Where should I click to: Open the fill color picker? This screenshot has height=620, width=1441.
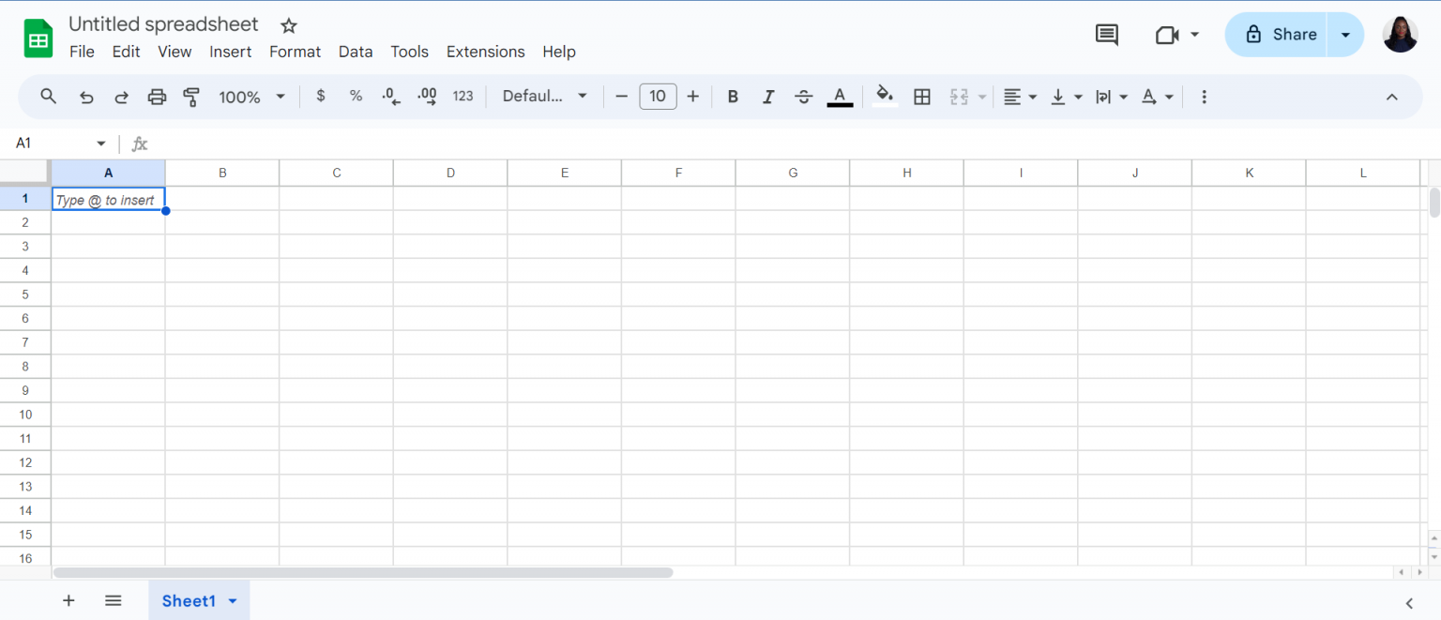pyautogui.click(x=883, y=96)
